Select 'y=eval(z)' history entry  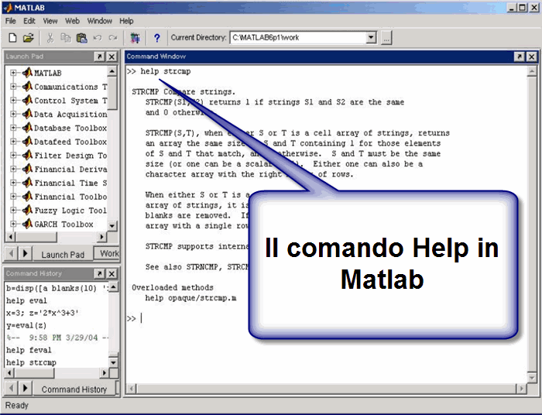26,325
